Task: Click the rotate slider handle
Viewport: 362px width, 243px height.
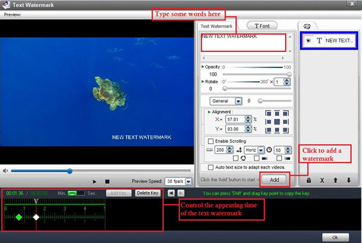Action: pos(224,88)
